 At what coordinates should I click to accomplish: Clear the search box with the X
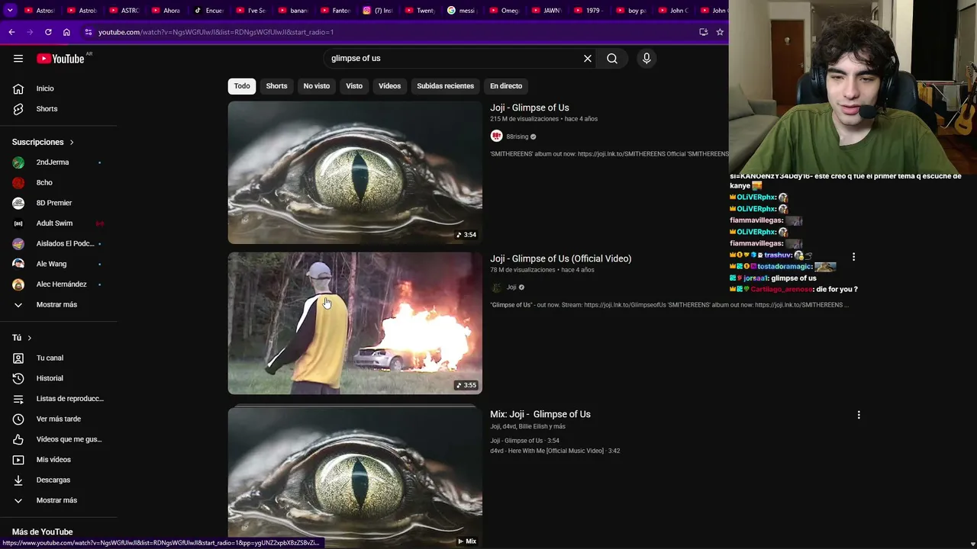[x=588, y=59]
